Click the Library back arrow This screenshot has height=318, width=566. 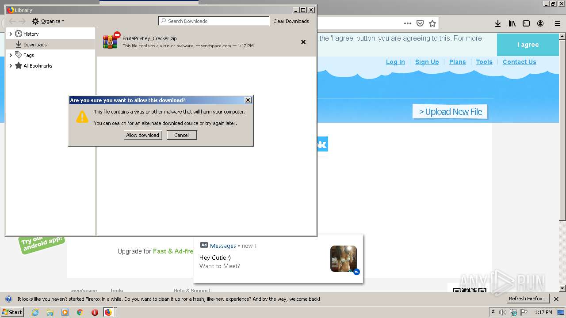click(12, 21)
